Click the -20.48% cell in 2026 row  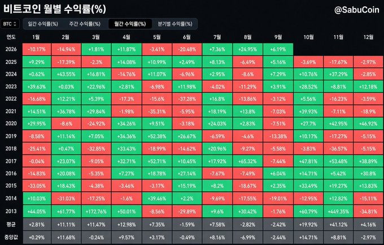(x=187, y=49)
